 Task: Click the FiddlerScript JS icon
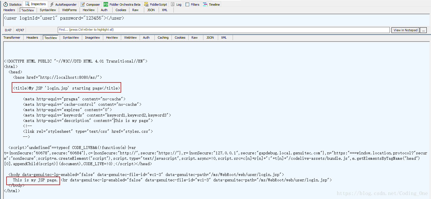pyautogui.click(x=146, y=5)
